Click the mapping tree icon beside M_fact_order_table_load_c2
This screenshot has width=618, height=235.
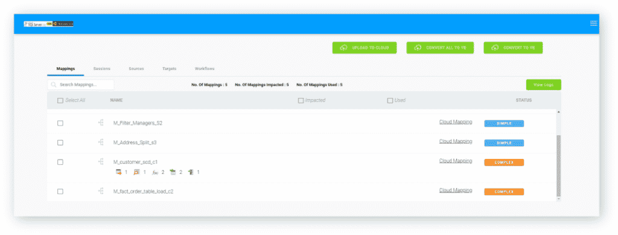coord(101,191)
